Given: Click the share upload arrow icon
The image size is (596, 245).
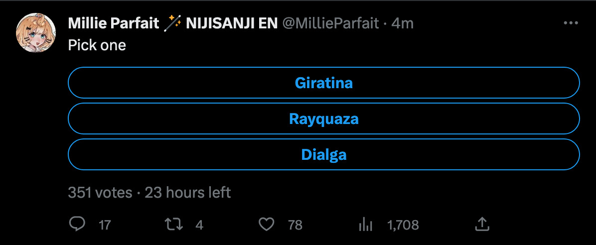Looking at the screenshot, I should tap(482, 224).
